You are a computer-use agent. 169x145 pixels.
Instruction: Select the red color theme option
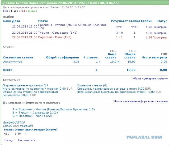(x=23, y=11)
